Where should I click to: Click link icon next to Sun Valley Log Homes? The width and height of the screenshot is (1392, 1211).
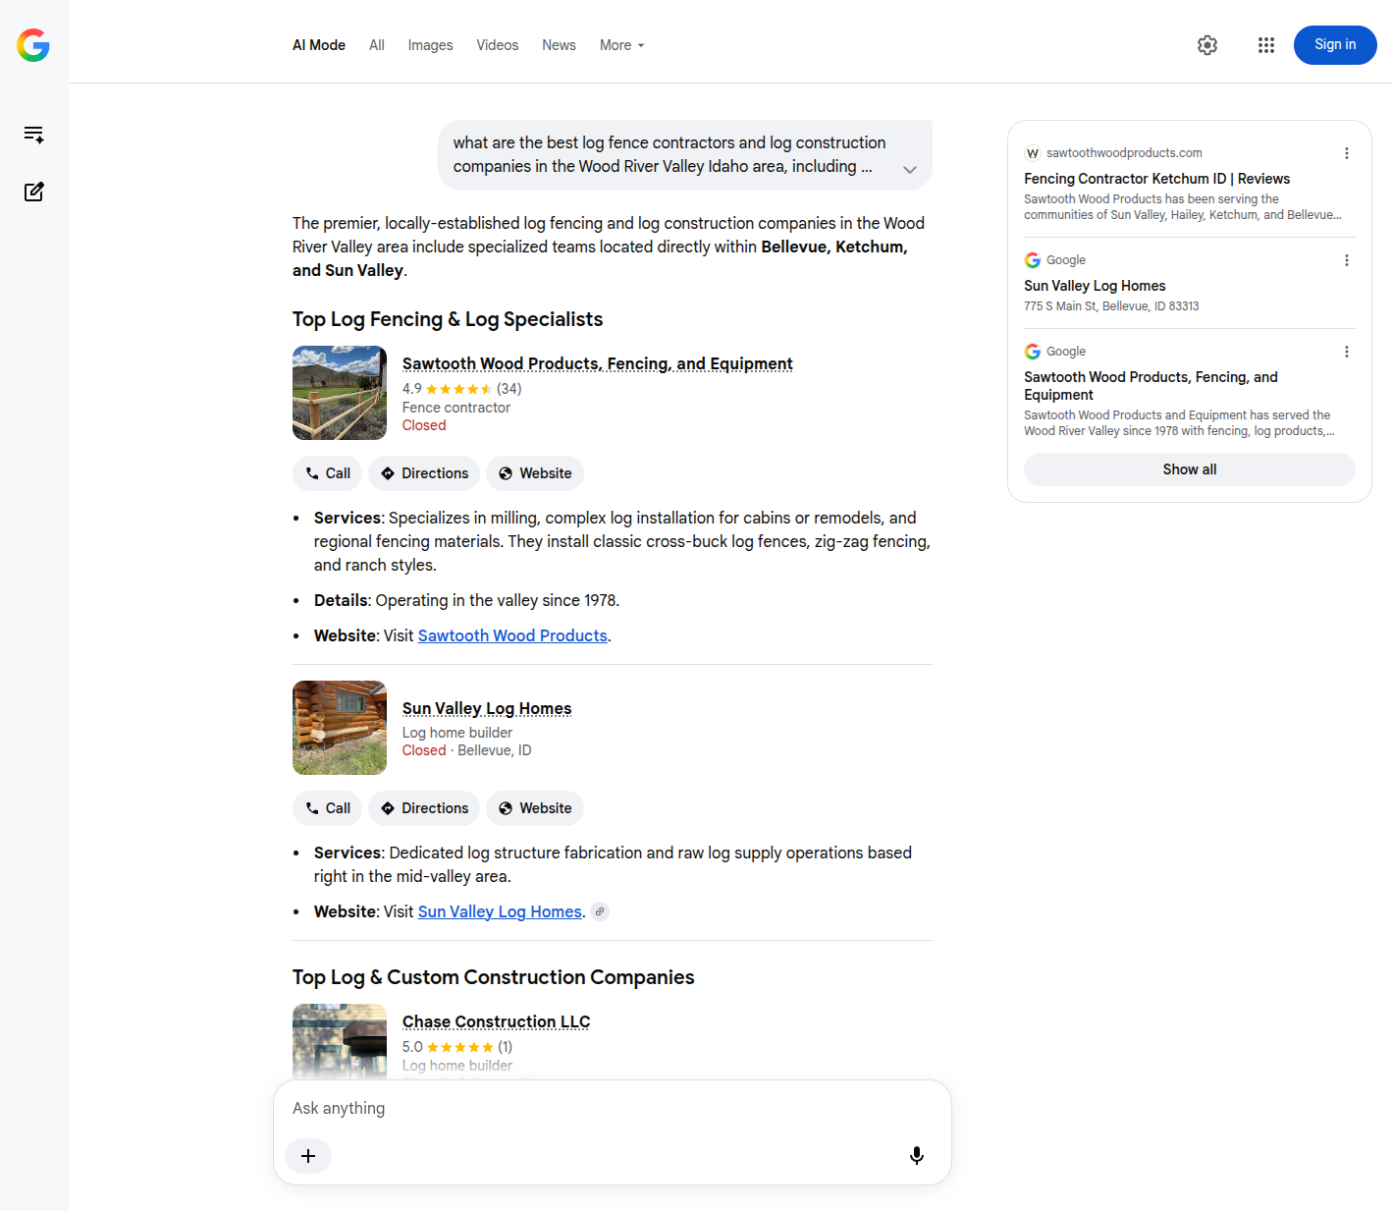point(600,911)
